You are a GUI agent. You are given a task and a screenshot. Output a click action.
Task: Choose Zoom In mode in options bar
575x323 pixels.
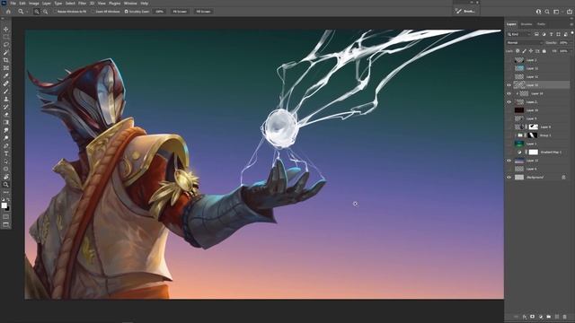[37, 12]
